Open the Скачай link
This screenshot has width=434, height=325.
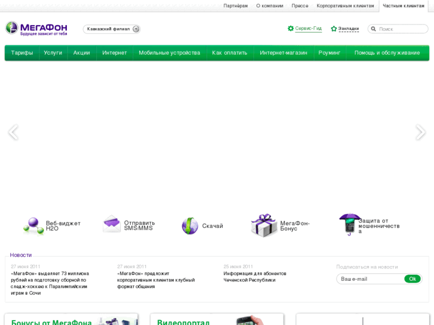tap(213, 226)
